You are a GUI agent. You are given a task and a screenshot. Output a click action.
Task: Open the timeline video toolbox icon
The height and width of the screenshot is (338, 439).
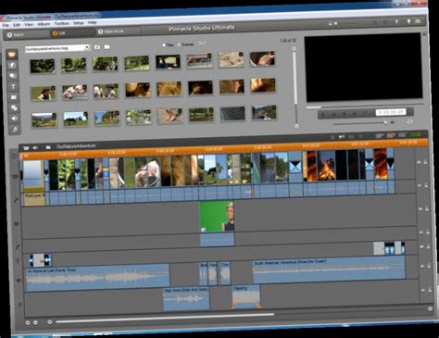click(x=26, y=148)
